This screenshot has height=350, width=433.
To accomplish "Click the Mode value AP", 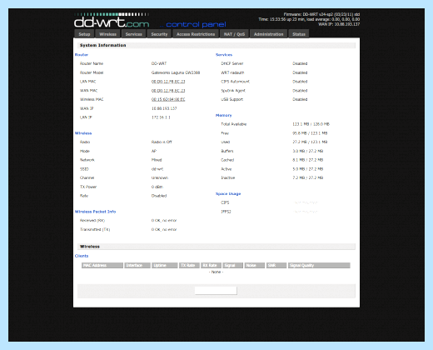I will coord(154,151).
